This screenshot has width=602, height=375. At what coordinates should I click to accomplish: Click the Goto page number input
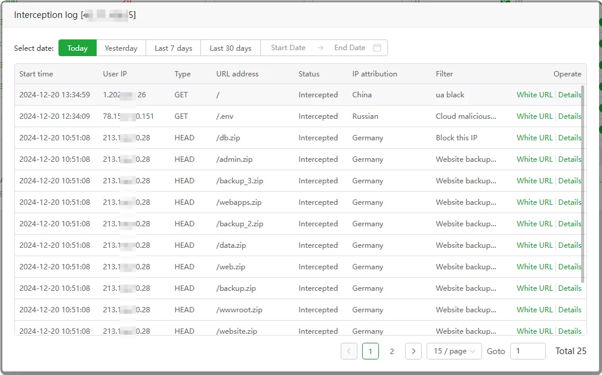tap(527, 351)
